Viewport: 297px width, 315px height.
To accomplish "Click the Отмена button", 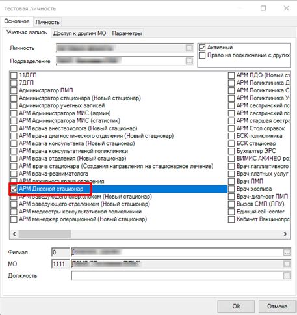I will point(277,307).
